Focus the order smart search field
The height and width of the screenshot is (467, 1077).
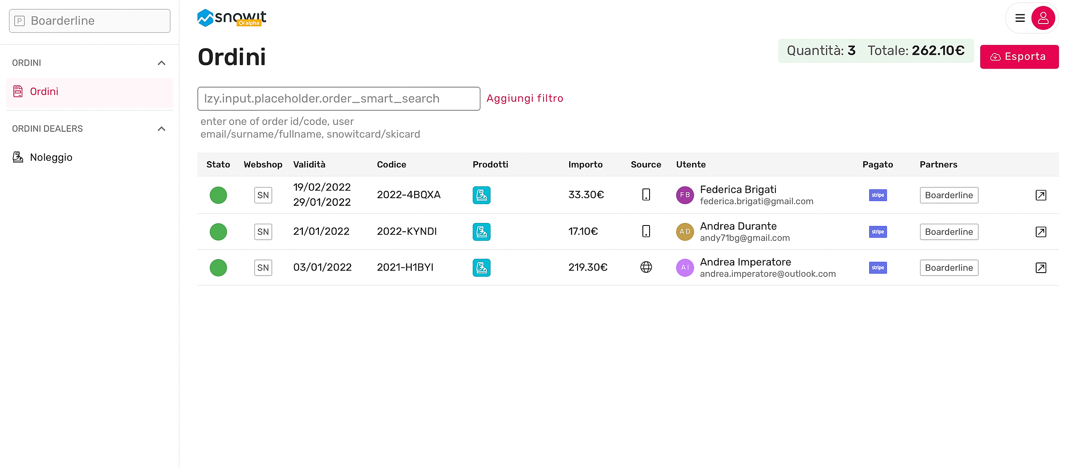point(338,99)
